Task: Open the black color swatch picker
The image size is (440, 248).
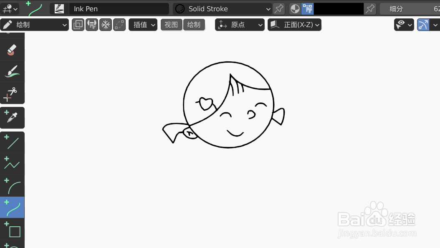Action: pos(339,9)
